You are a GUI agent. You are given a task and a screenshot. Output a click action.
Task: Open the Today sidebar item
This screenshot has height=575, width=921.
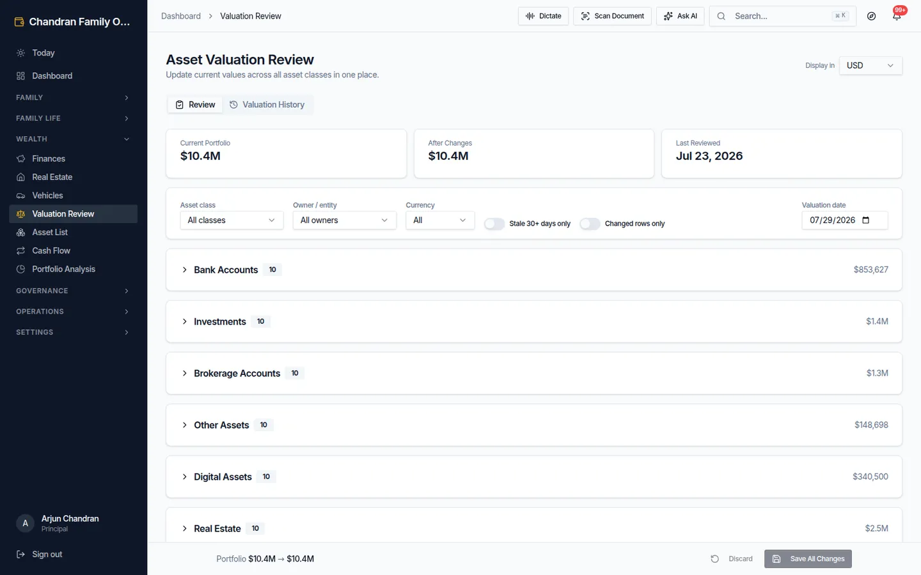[74, 53]
